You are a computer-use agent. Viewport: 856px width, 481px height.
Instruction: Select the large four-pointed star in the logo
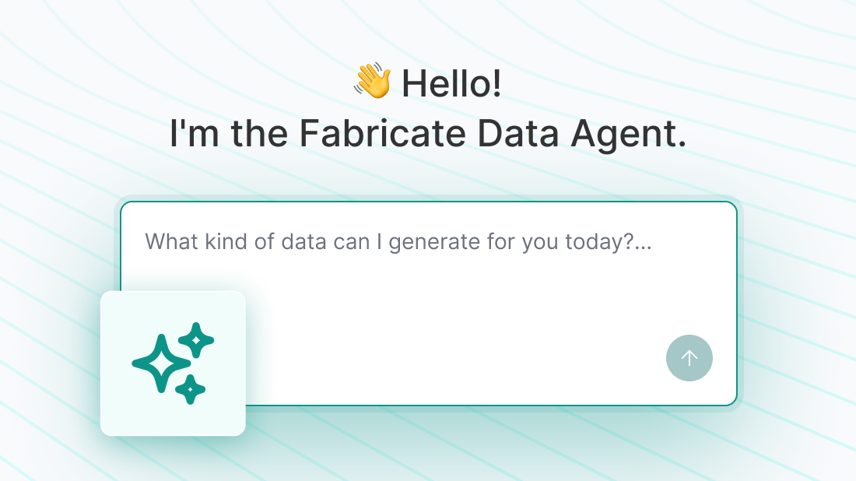[161, 363]
